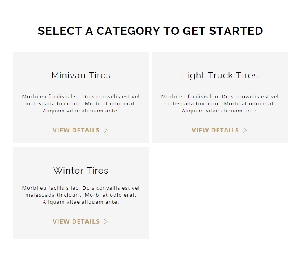Screen dimensions: 301x254
Task: Click the Minivan Tires description paragraph
Action: pyautogui.click(x=81, y=103)
